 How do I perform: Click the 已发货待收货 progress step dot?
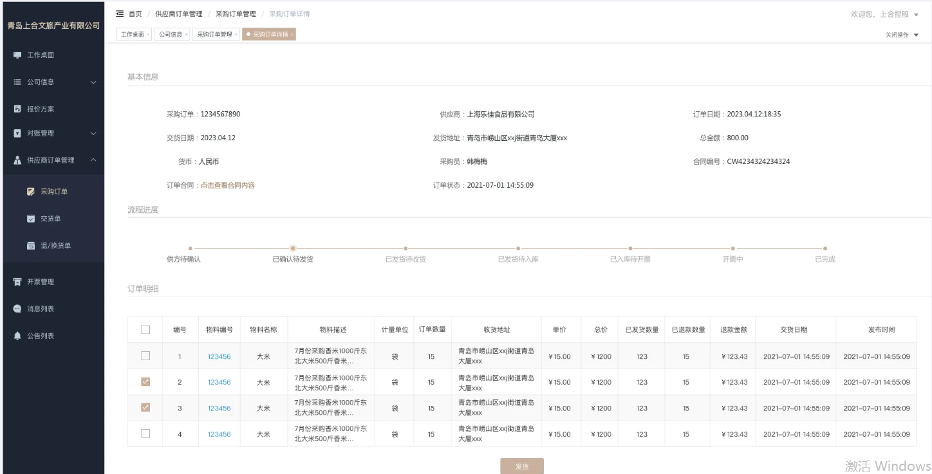click(x=405, y=248)
